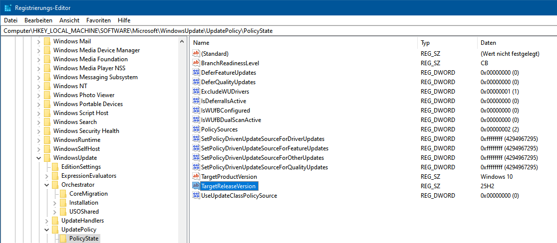557x243 pixels.
Task: Select the WindowsSelfHost key
Action: pyautogui.click(x=77, y=149)
